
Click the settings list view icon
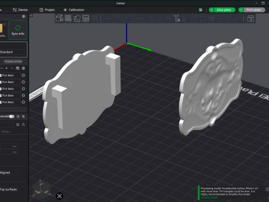[x=18, y=116]
